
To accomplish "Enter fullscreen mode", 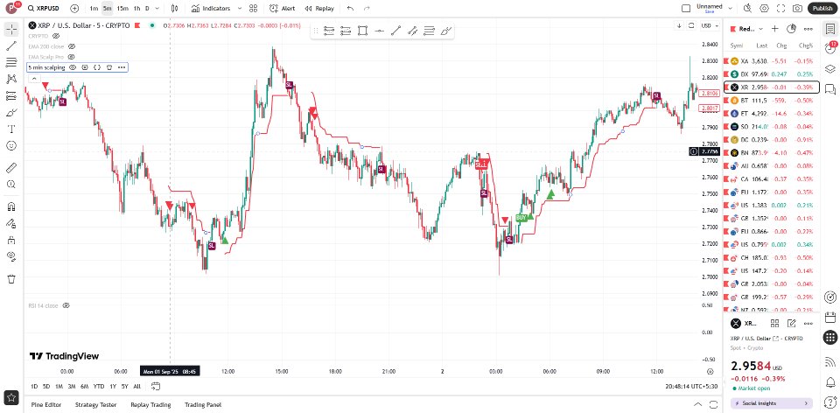I will pyautogui.click(x=781, y=9).
